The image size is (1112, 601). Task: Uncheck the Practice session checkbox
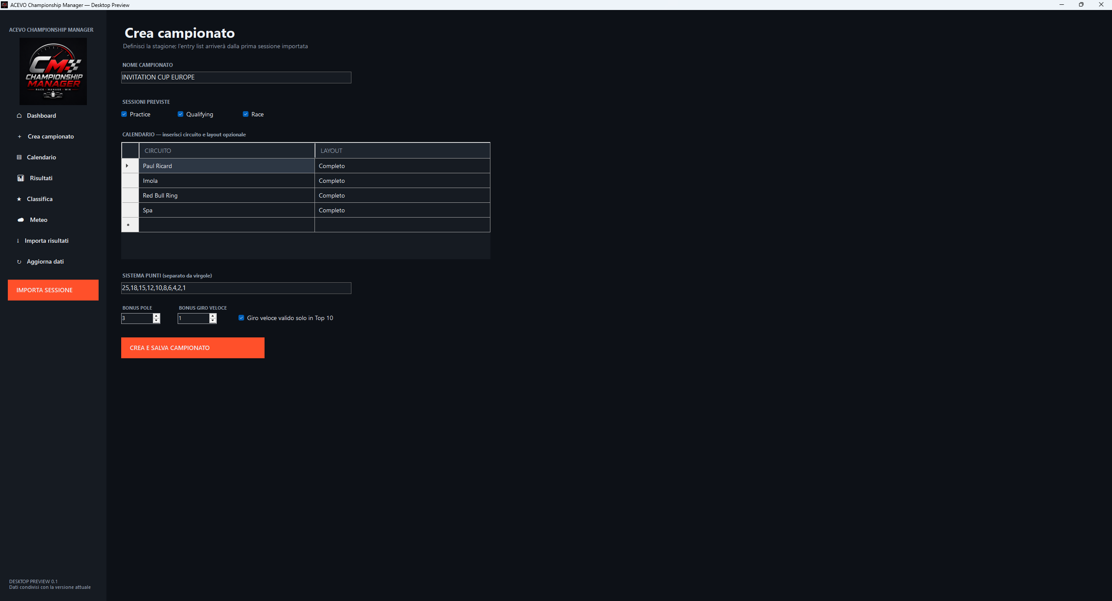(x=124, y=114)
